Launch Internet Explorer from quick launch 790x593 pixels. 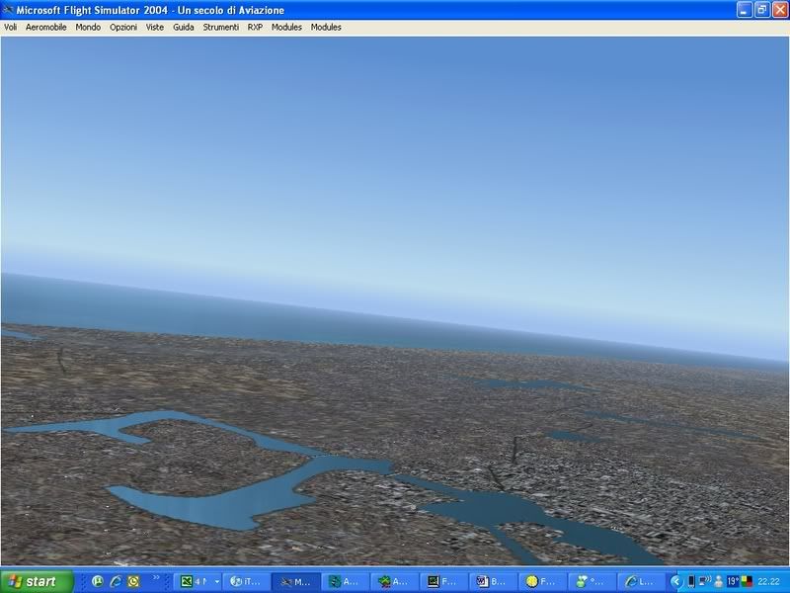(x=116, y=581)
